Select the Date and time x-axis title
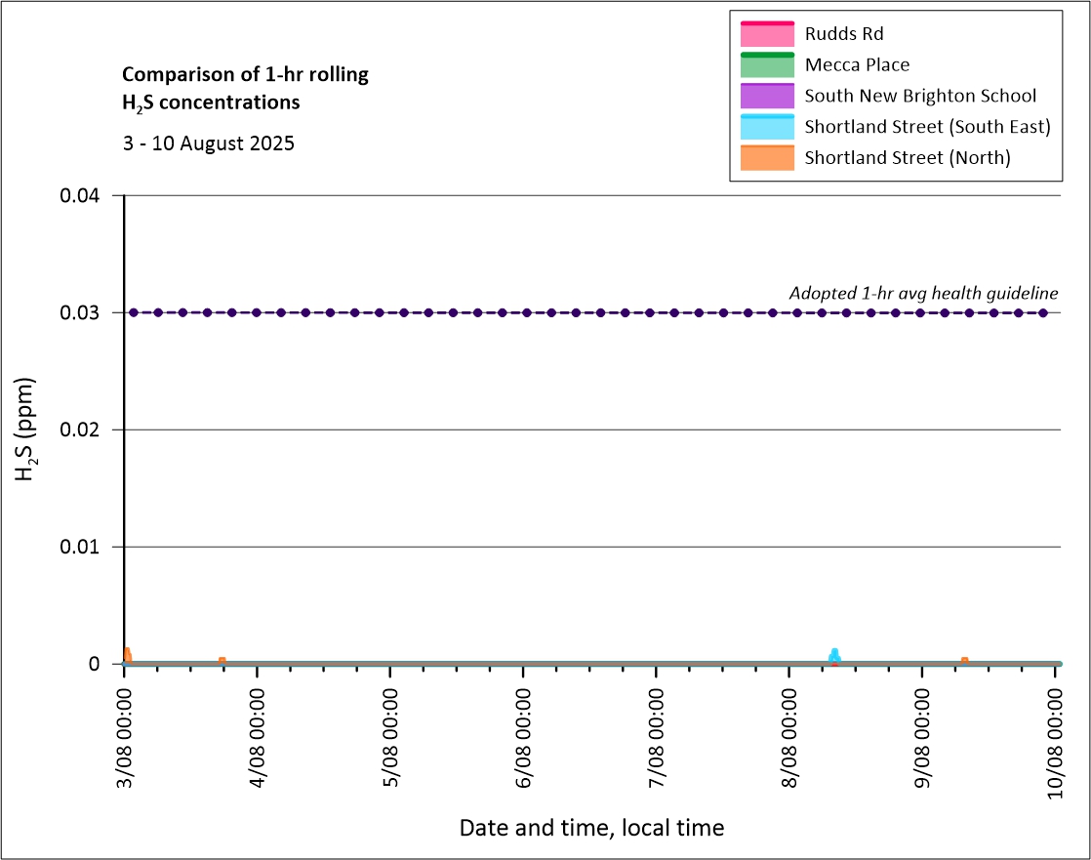 click(x=591, y=829)
